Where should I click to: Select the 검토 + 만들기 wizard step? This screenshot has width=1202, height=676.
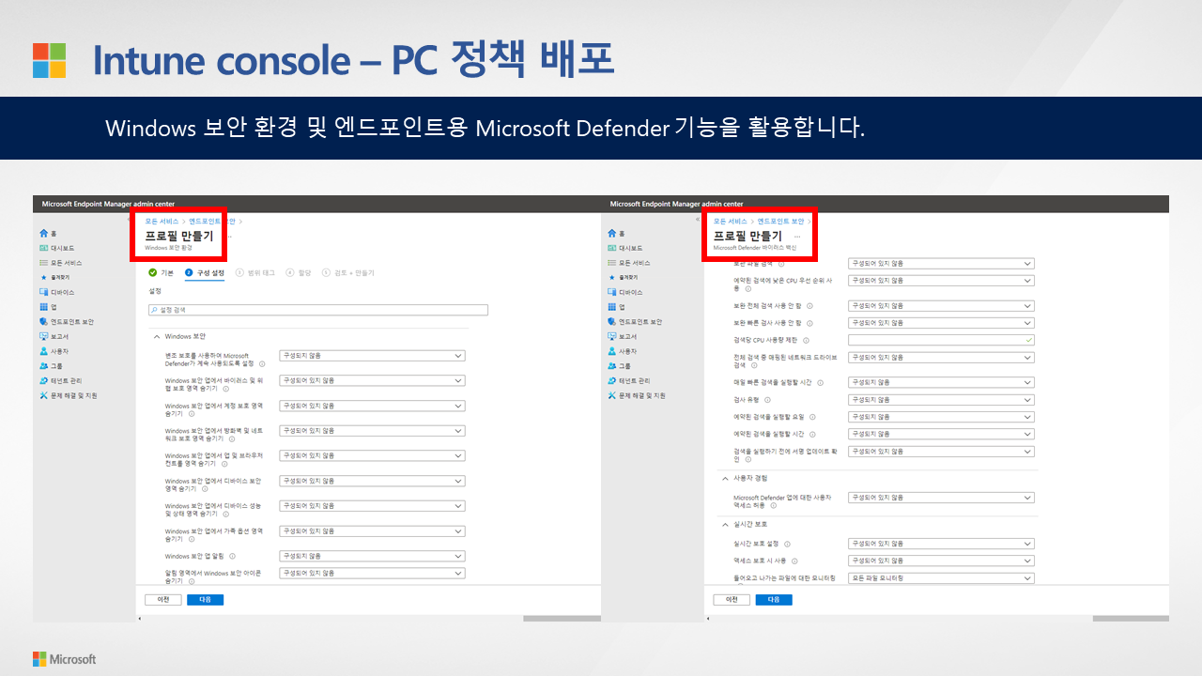point(348,272)
